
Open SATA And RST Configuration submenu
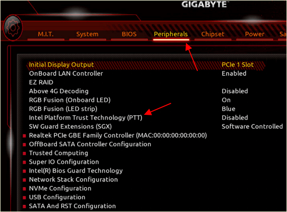pos(72,206)
